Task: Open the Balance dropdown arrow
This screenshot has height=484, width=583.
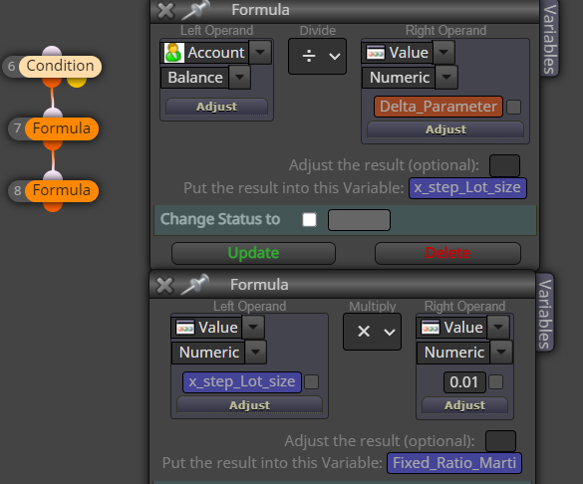Action: tap(239, 78)
